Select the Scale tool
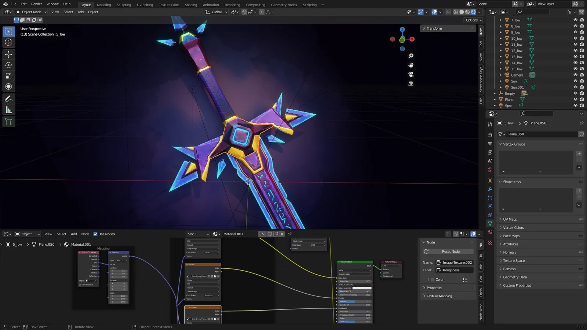 (x=8, y=76)
